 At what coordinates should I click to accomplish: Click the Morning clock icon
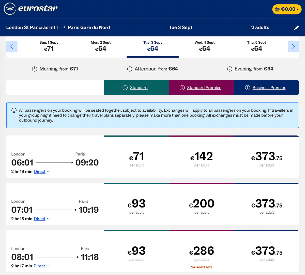pyautogui.click(x=35, y=69)
